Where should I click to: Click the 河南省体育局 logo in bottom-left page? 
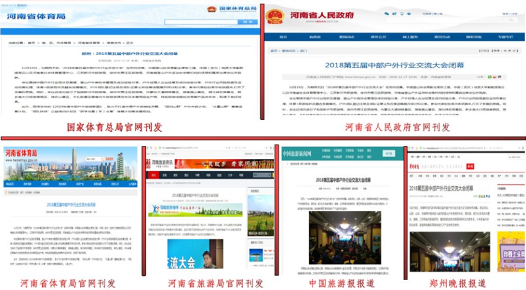21,153
